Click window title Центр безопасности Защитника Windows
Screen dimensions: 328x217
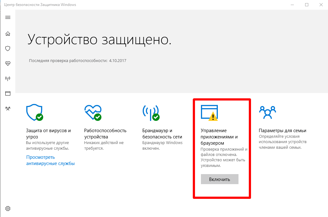(x=40, y=5)
